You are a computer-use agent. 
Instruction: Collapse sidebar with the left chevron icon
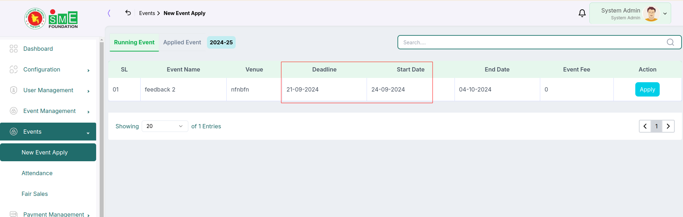point(109,13)
